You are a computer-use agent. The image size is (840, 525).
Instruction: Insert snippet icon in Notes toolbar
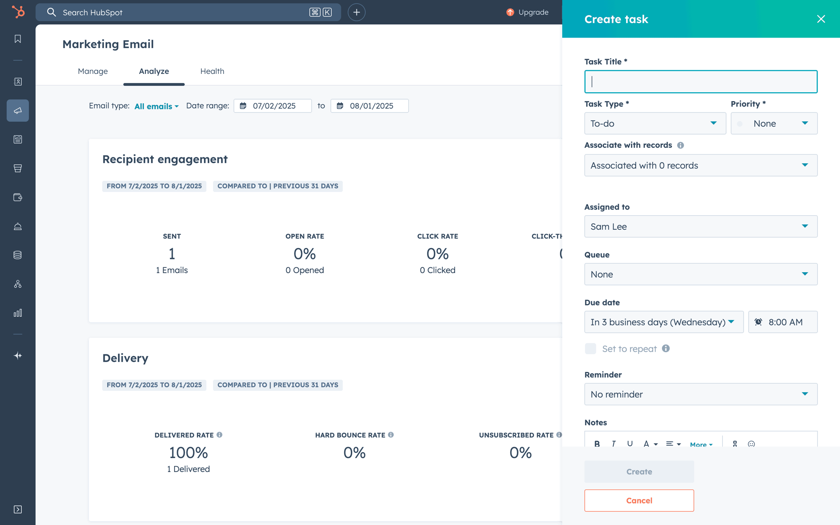coord(735,444)
